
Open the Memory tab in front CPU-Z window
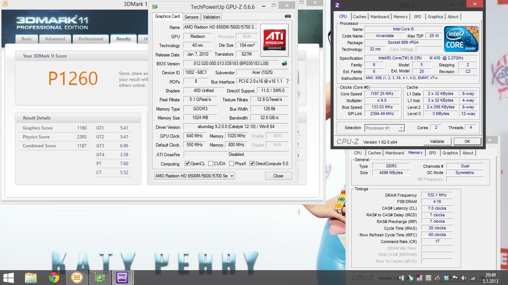tap(401, 17)
